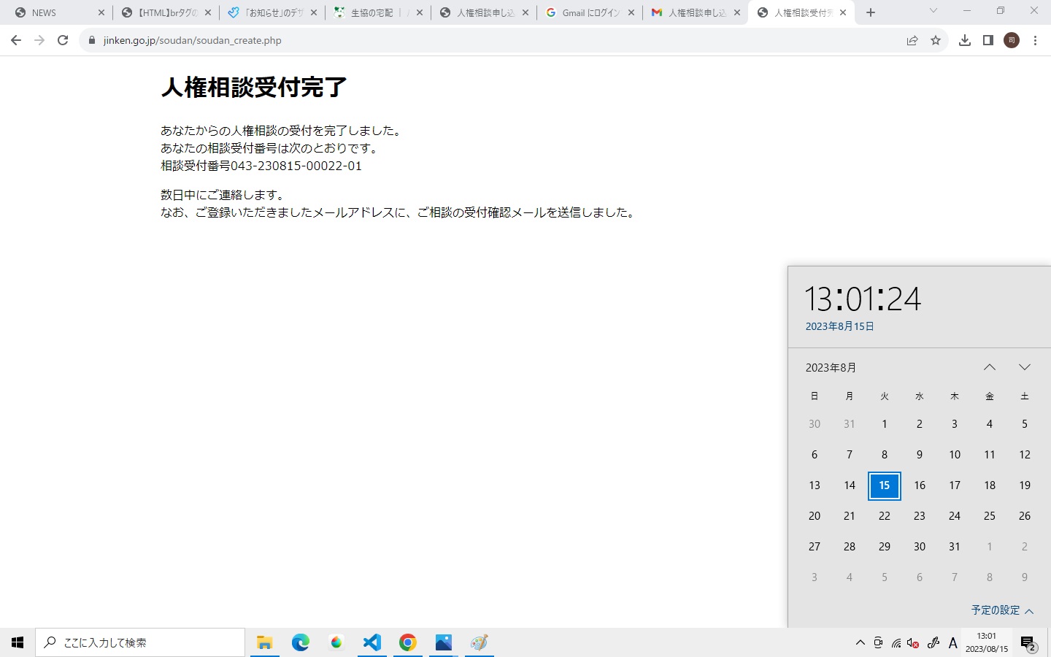Switch to the NEWS tab

[51, 12]
